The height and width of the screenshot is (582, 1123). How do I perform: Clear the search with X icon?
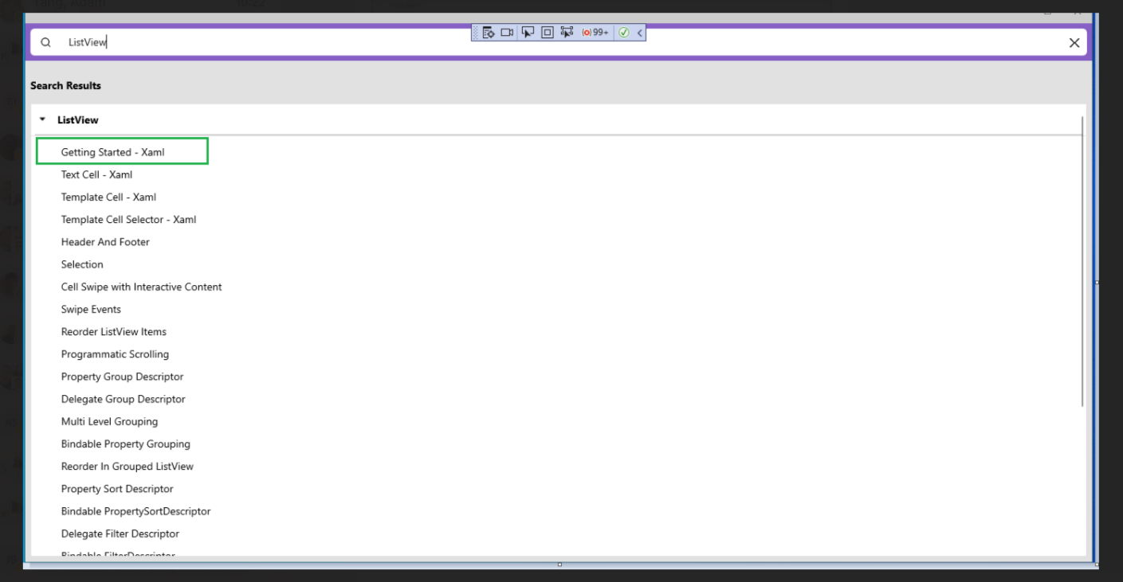[x=1074, y=43]
